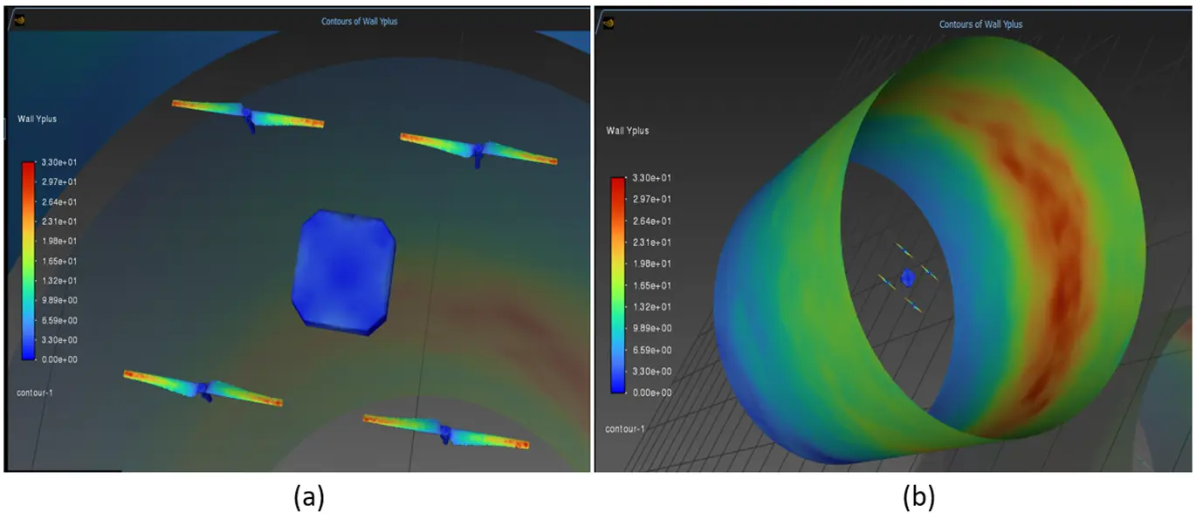
Task: Click the contour-1 label in left view
Action: click(x=35, y=393)
